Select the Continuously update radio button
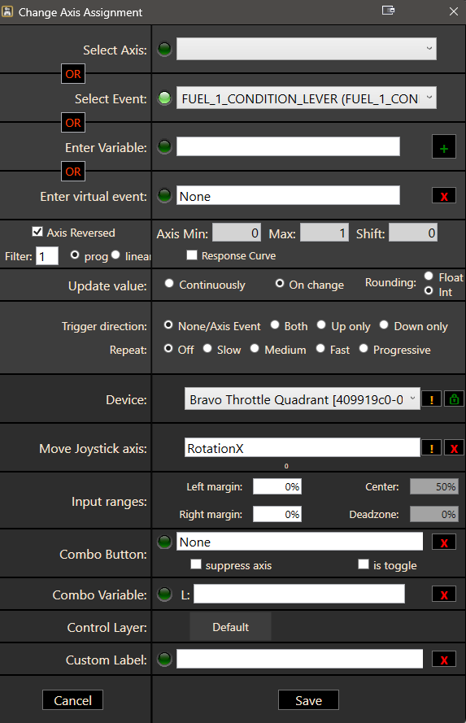The width and height of the screenshot is (466, 723). pos(169,283)
